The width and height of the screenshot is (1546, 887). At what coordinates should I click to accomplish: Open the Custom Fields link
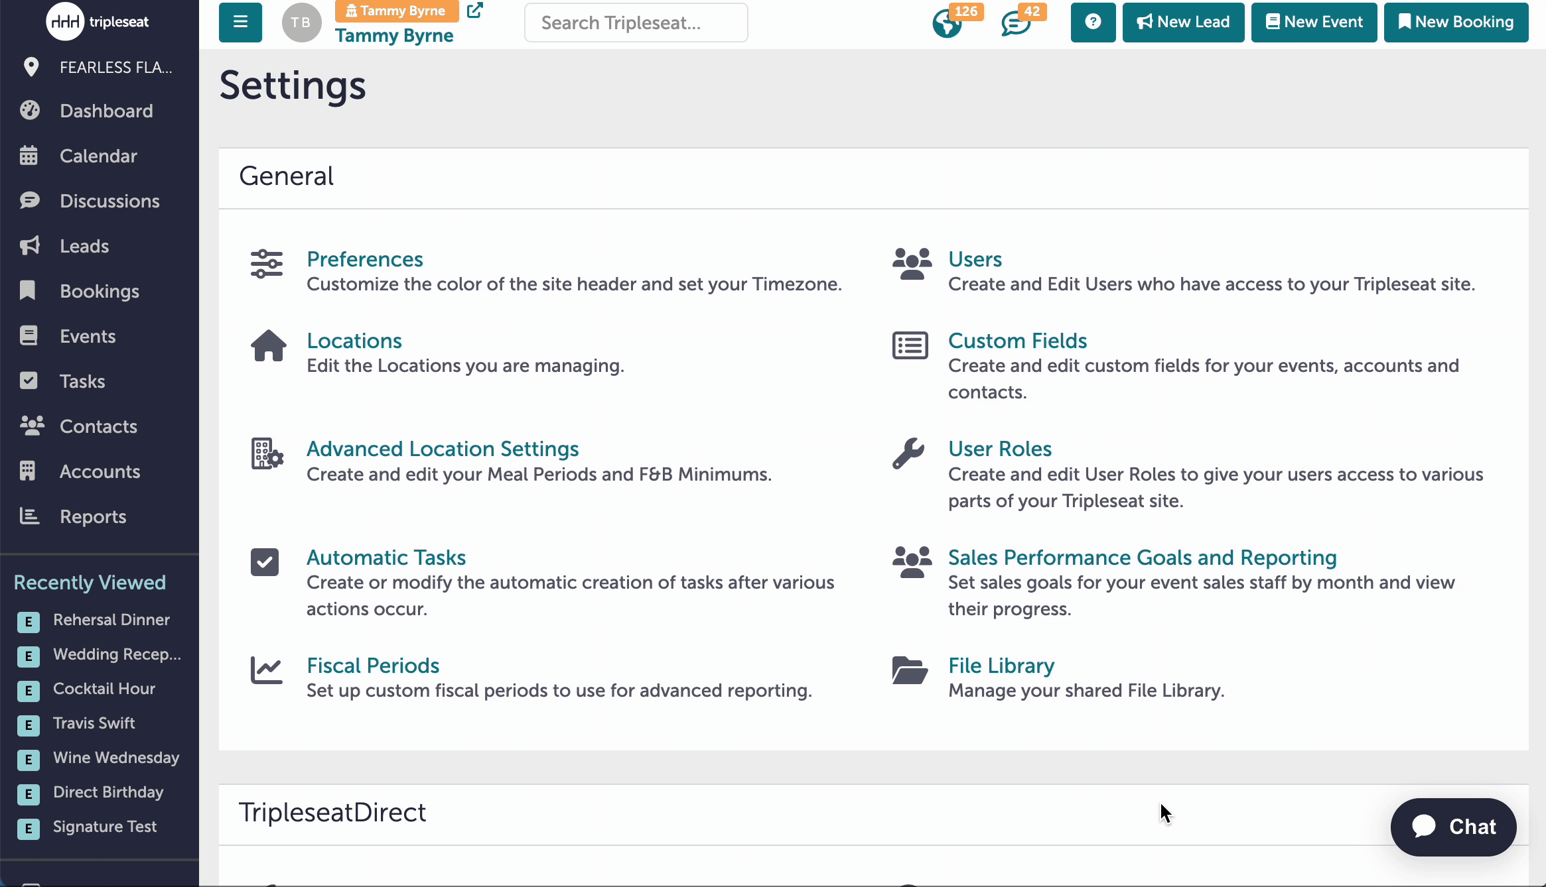click(x=1017, y=341)
